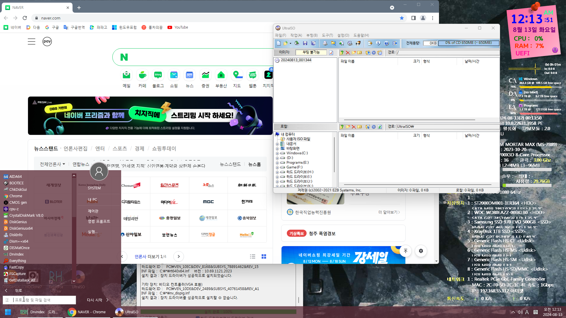Open YouTube bookmark in Chrome
The height and width of the screenshot is (318, 566).
coord(178,27)
